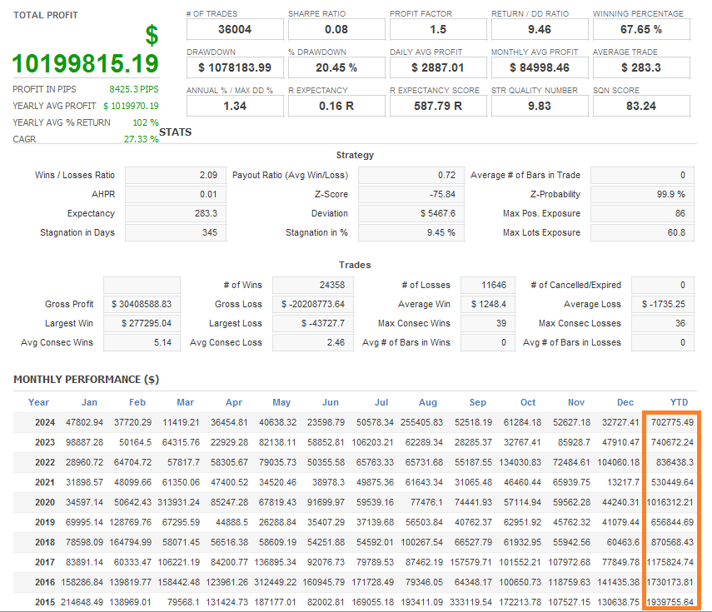Image resolution: width=712 pixels, height=612 pixels.
Task: Click Wins / Losses Ratio field 2.09
Action: tap(176, 175)
